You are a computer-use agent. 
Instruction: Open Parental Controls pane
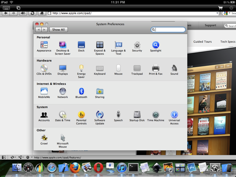[81, 118]
